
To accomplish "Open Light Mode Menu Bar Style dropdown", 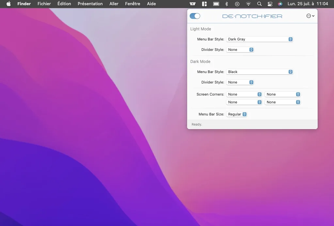I will [x=260, y=39].
